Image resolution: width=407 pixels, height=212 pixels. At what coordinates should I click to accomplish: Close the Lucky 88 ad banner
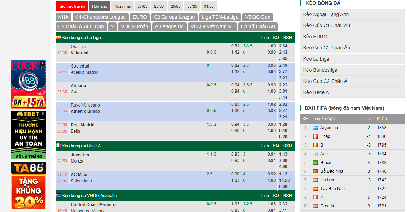[43, 63]
